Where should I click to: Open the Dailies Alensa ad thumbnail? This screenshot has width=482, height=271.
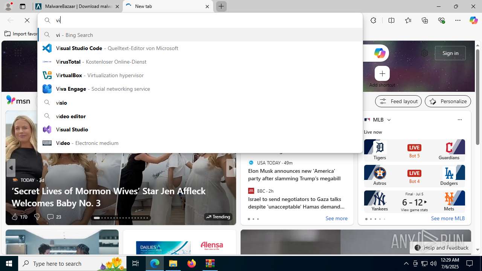click(x=180, y=242)
